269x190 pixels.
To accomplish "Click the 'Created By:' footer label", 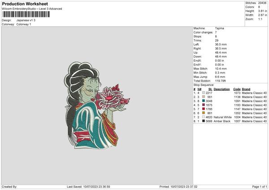I will [9, 186].
